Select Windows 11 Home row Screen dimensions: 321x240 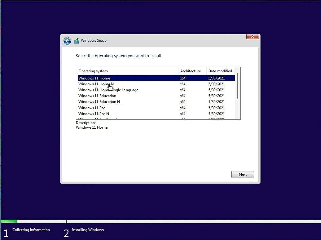click(x=156, y=78)
